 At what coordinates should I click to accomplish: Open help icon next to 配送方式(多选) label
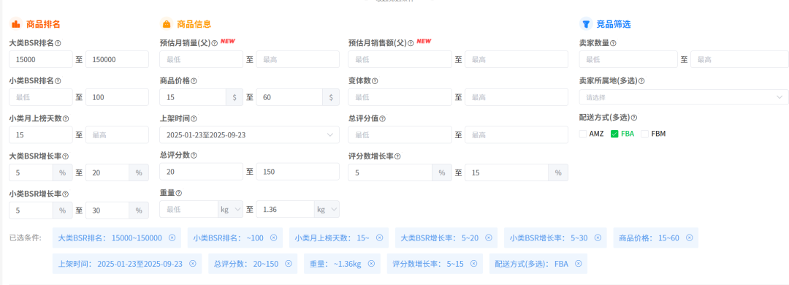point(634,118)
